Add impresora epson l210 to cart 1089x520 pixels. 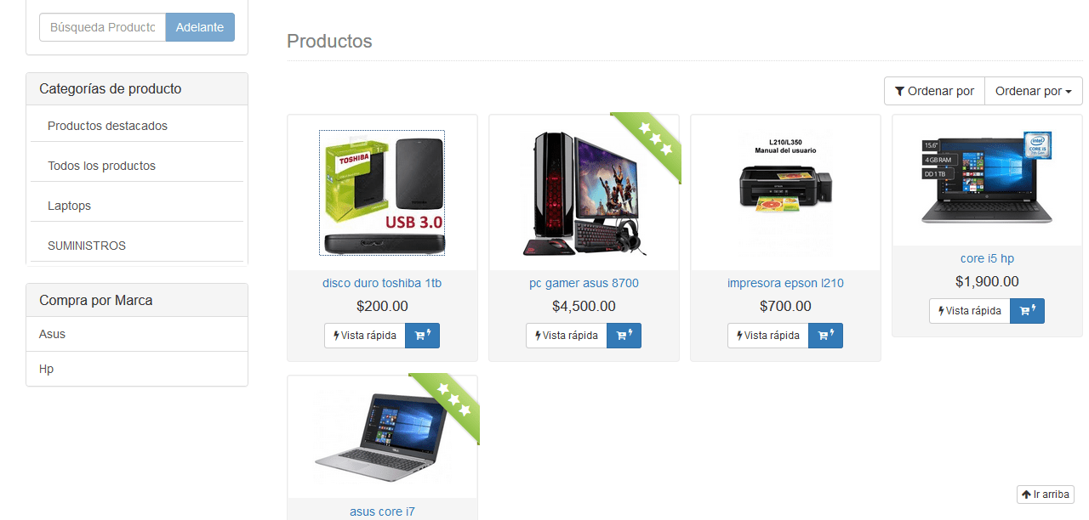pos(825,336)
